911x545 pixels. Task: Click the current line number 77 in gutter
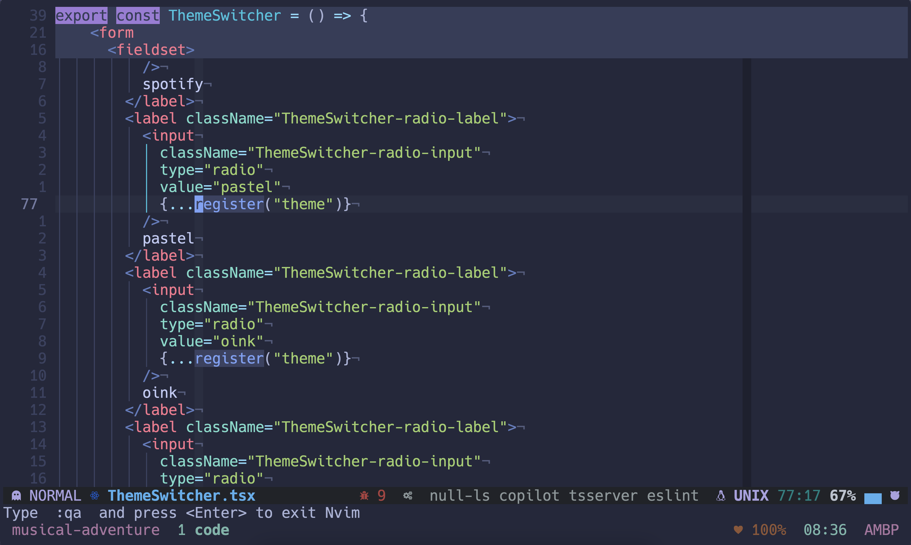pos(29,204)
